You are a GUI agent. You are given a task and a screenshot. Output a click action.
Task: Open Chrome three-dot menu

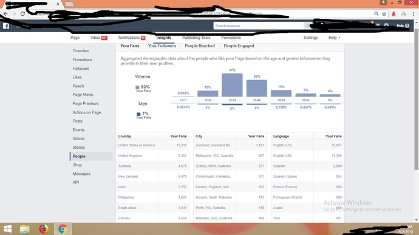[x=414, y=14]
